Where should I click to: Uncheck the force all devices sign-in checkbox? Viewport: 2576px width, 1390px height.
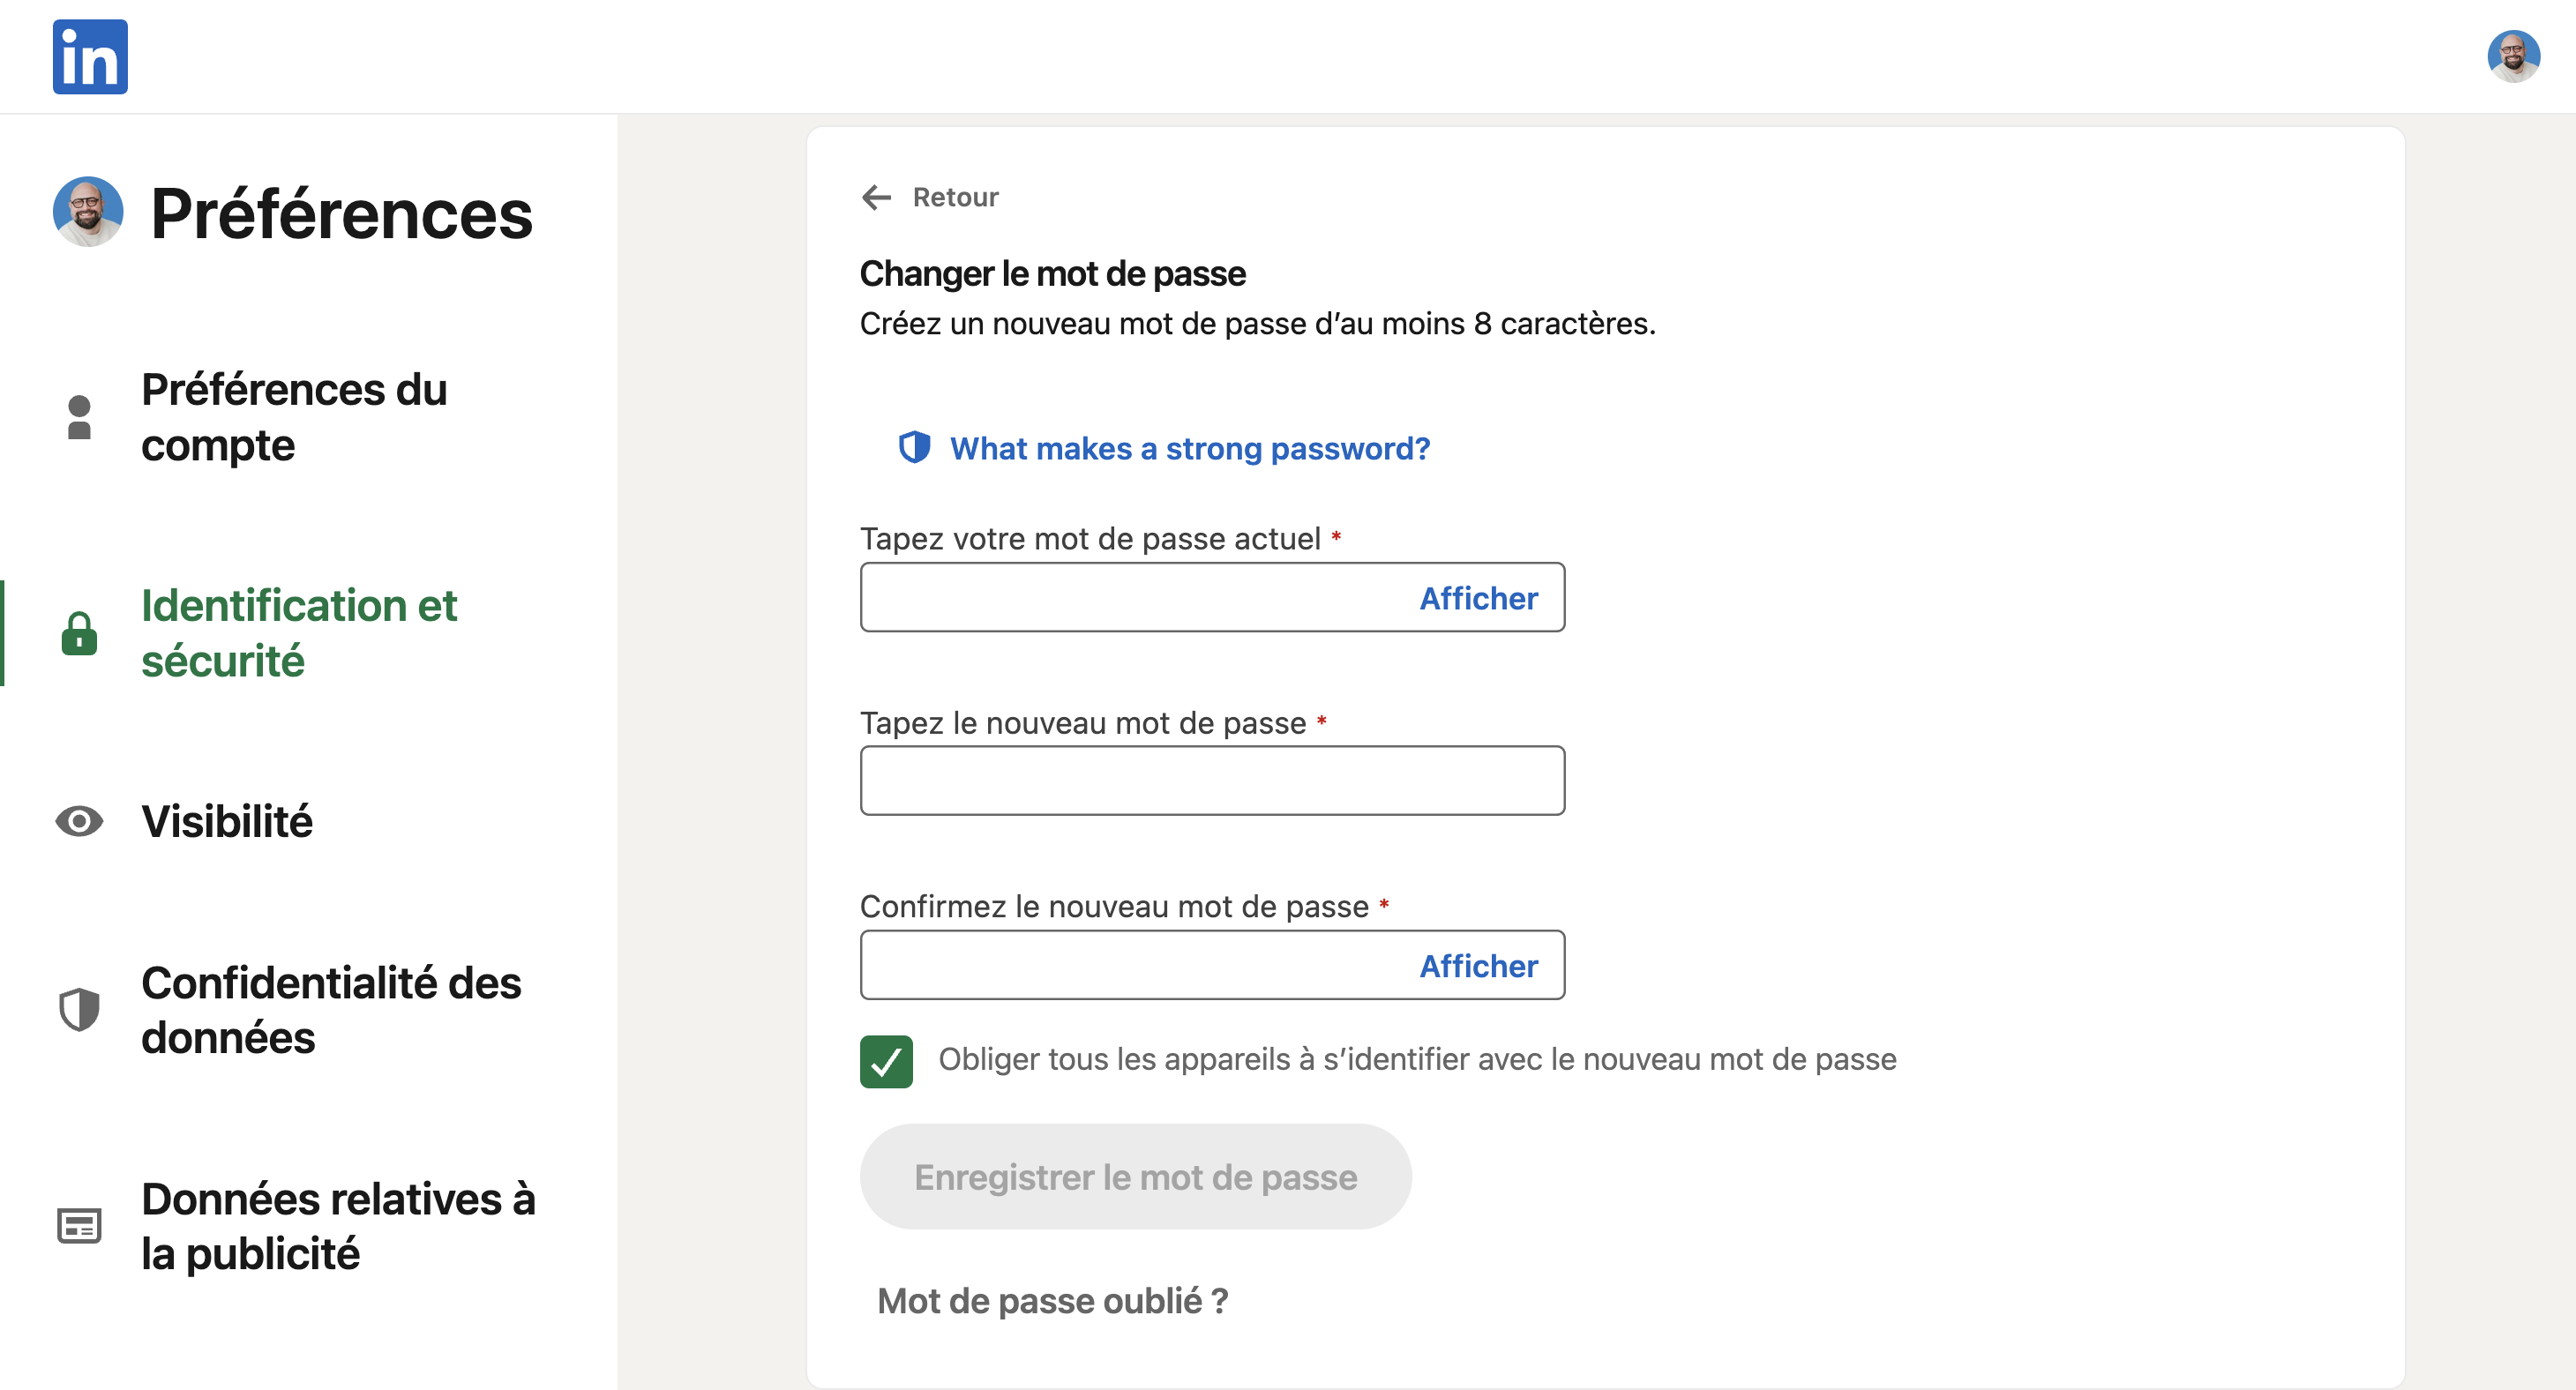coord(886,1061)
